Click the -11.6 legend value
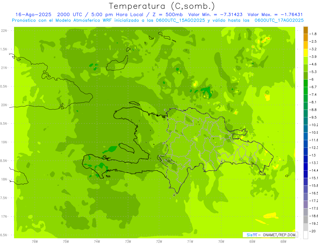 tap(313, 140)
